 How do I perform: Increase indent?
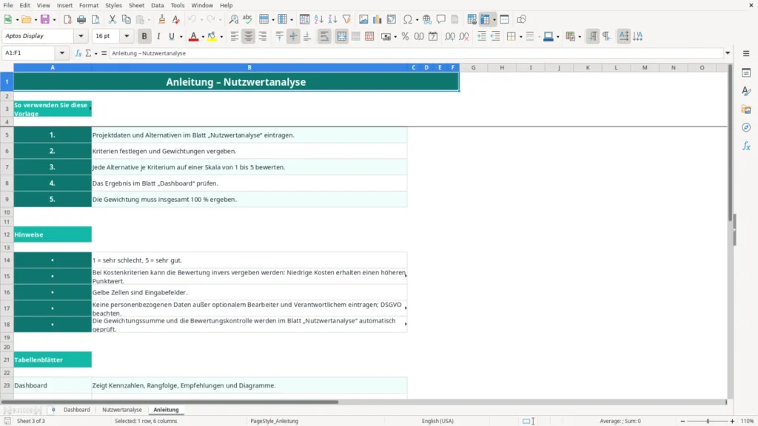pos(481,36)
